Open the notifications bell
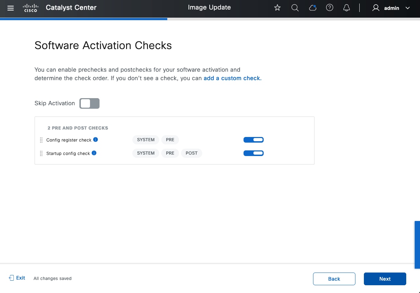The height and width of the screenshot is (293, 420). pyautogui.click(x=347, y=8)
